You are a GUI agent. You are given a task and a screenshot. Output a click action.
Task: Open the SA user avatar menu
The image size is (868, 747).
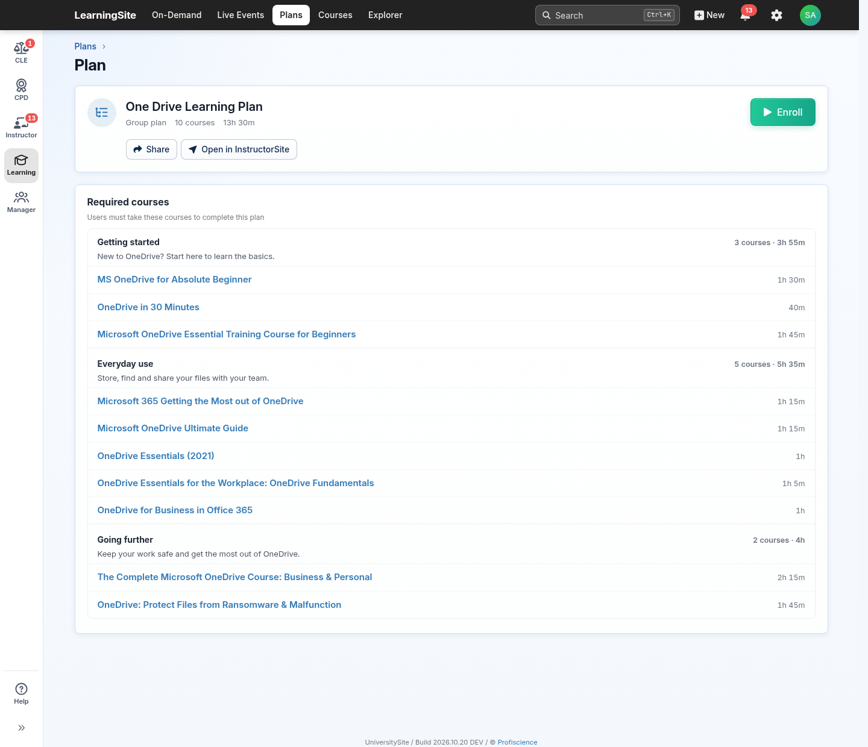pos(810,15)
